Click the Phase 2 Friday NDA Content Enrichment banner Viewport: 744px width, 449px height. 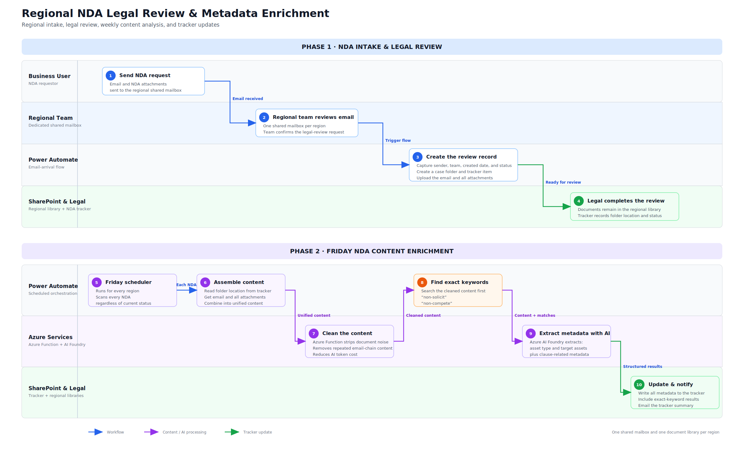(x=372, y=251)
